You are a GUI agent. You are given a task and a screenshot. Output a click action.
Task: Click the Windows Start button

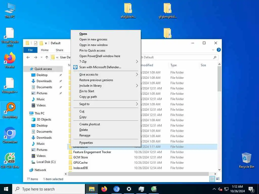6,189
